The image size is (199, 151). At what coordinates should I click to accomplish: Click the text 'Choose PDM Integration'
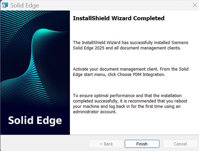tap(141, 74)
